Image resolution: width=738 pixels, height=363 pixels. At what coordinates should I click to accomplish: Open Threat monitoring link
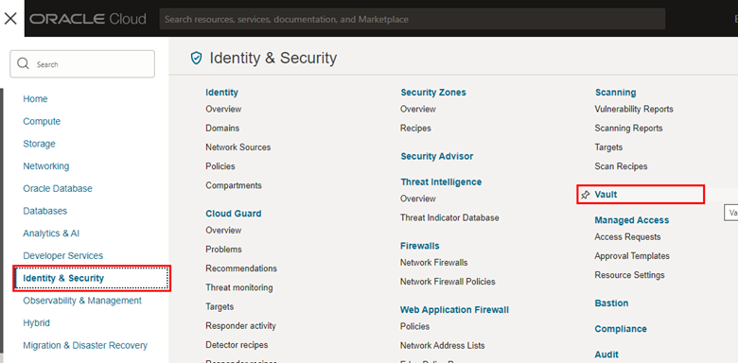pos(239,287)
